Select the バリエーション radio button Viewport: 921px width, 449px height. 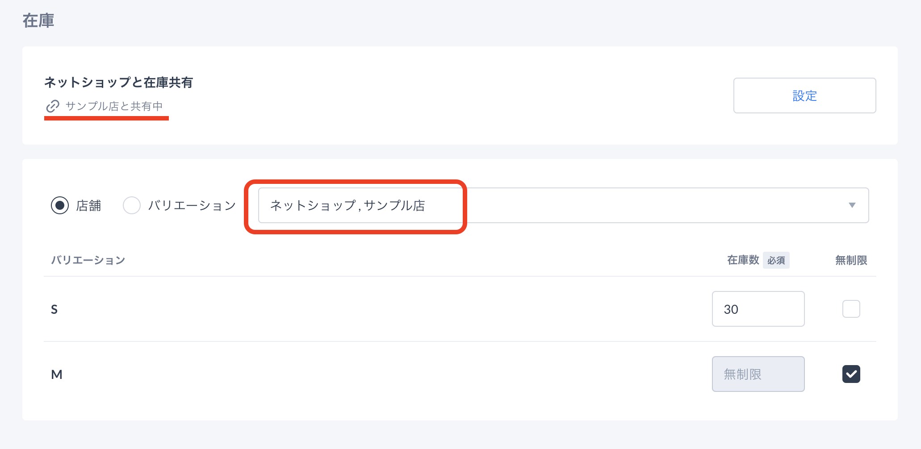point(132,205)
